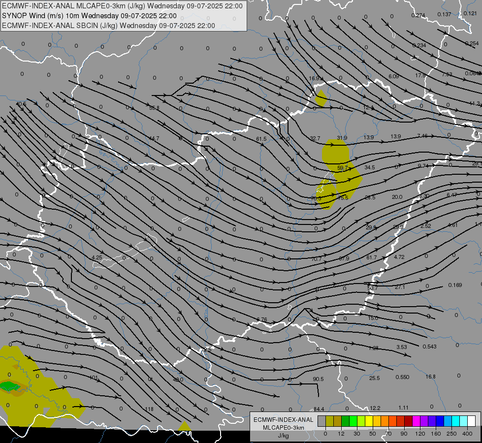482x443 pixels.
Task: Select the map value 27.1
Action: (x=400, y=287)
